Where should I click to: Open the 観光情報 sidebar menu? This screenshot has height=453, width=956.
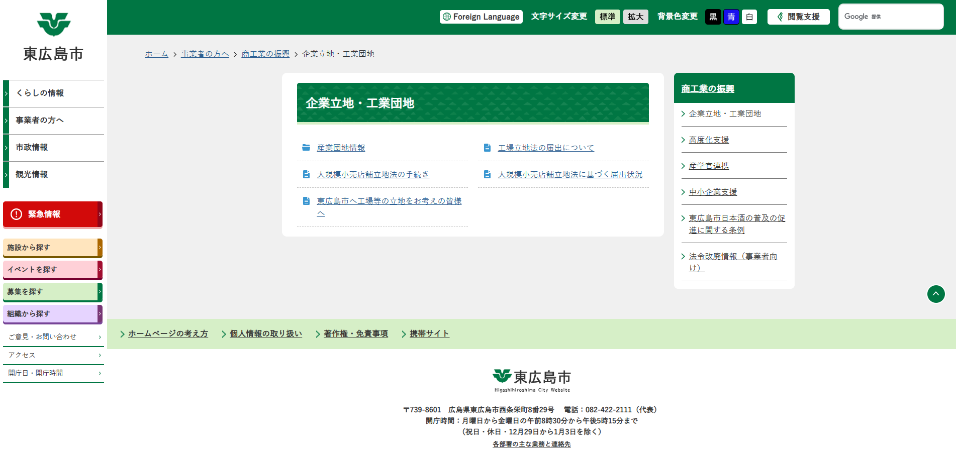[53, 175]
